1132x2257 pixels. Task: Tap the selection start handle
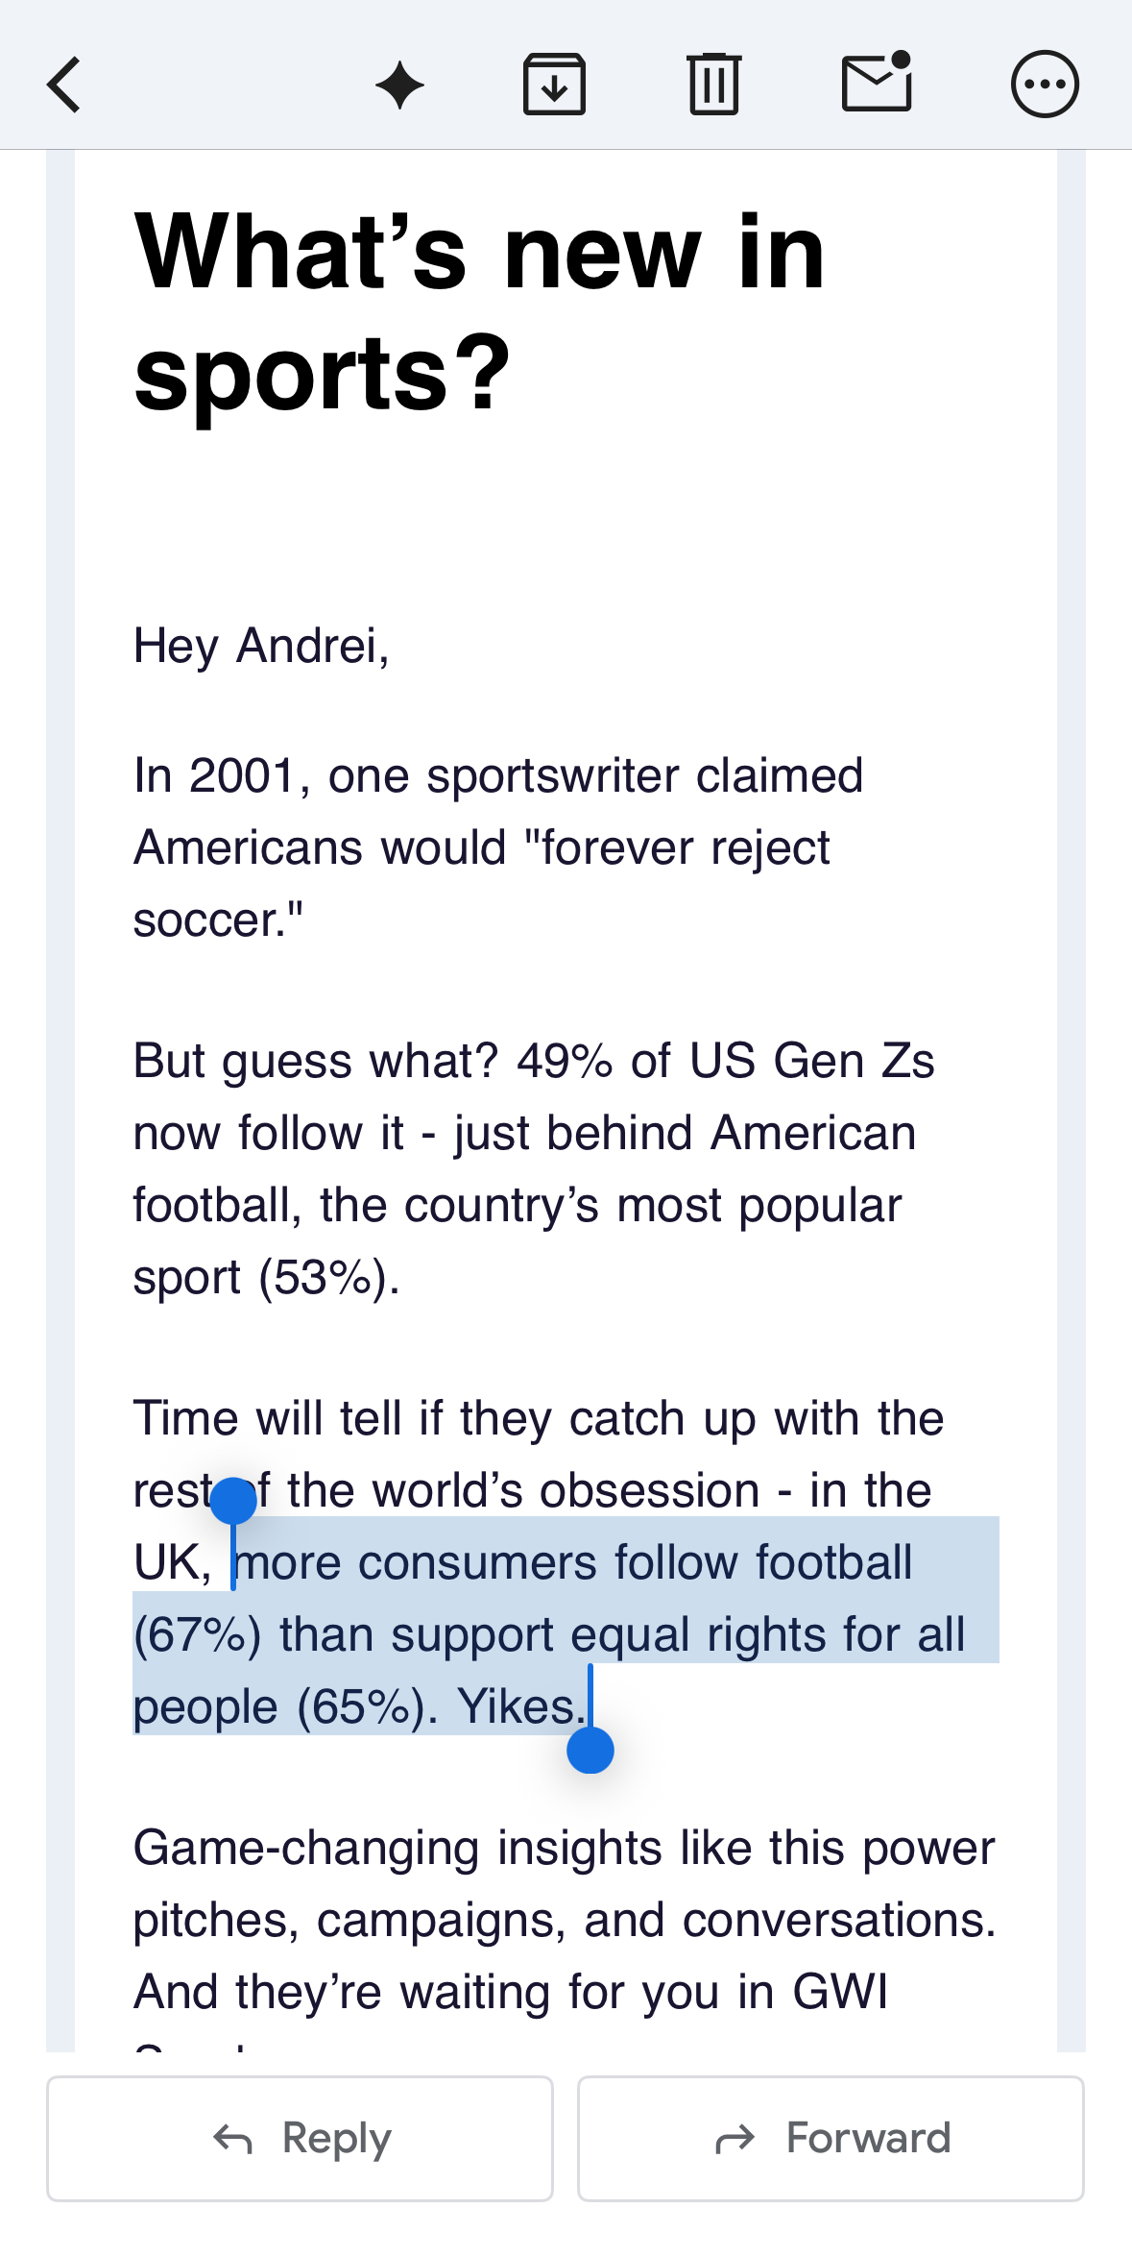(x=233, y=1502)
